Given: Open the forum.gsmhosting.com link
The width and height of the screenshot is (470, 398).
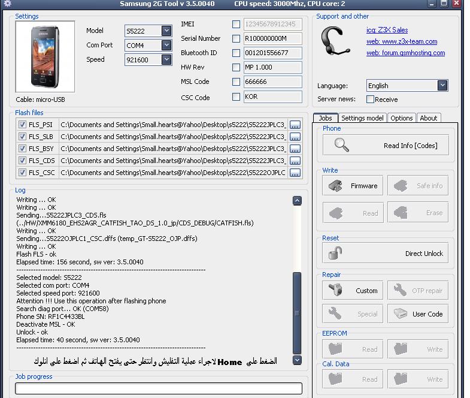Looking at the screenshot, I should [x=405, y=53].
